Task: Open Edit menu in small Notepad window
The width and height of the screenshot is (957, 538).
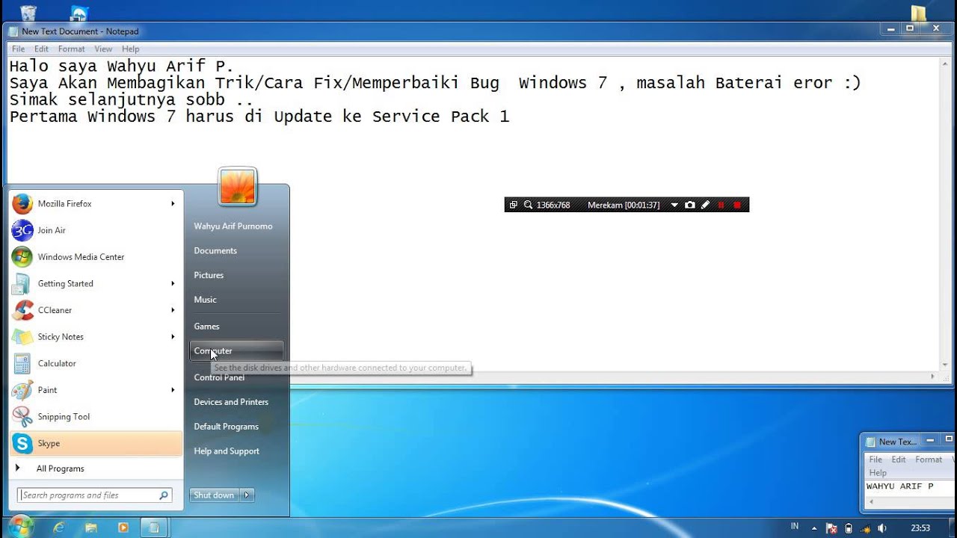Action: tap(899, 460)
